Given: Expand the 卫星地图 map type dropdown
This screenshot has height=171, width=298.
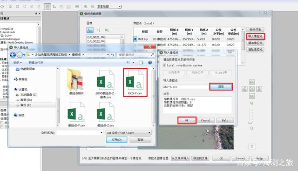Looking at the screenshot, I should 120,7.
